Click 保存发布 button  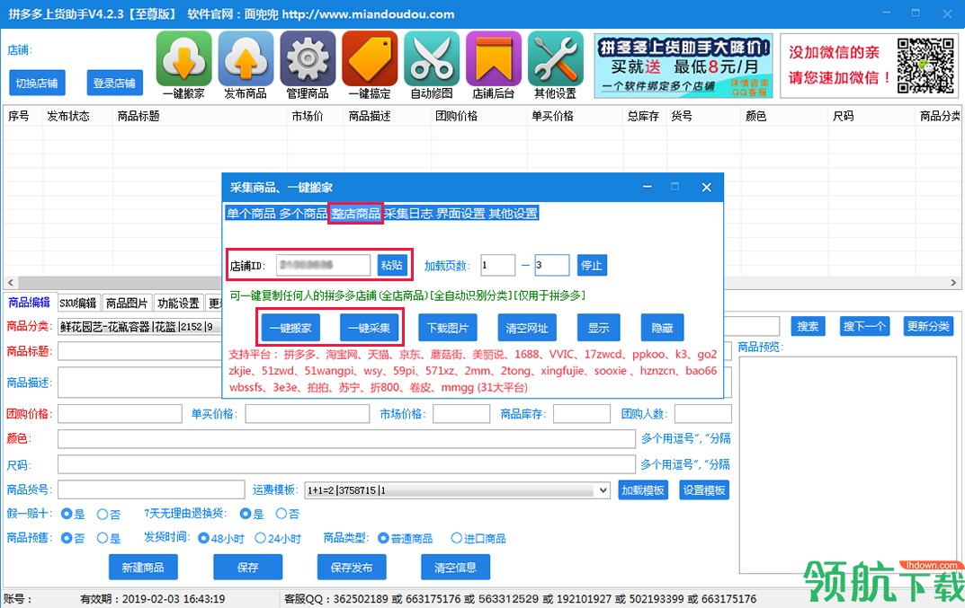coord(352,568)
